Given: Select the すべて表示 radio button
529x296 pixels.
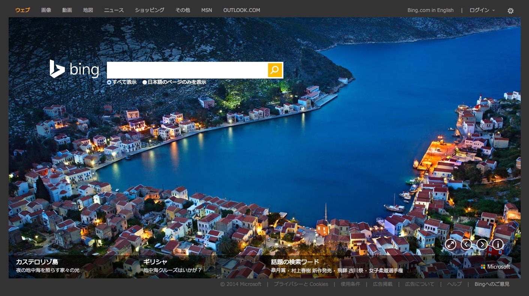Looking at the screenshot, I should pyautogui.click(x=109, y=82).
